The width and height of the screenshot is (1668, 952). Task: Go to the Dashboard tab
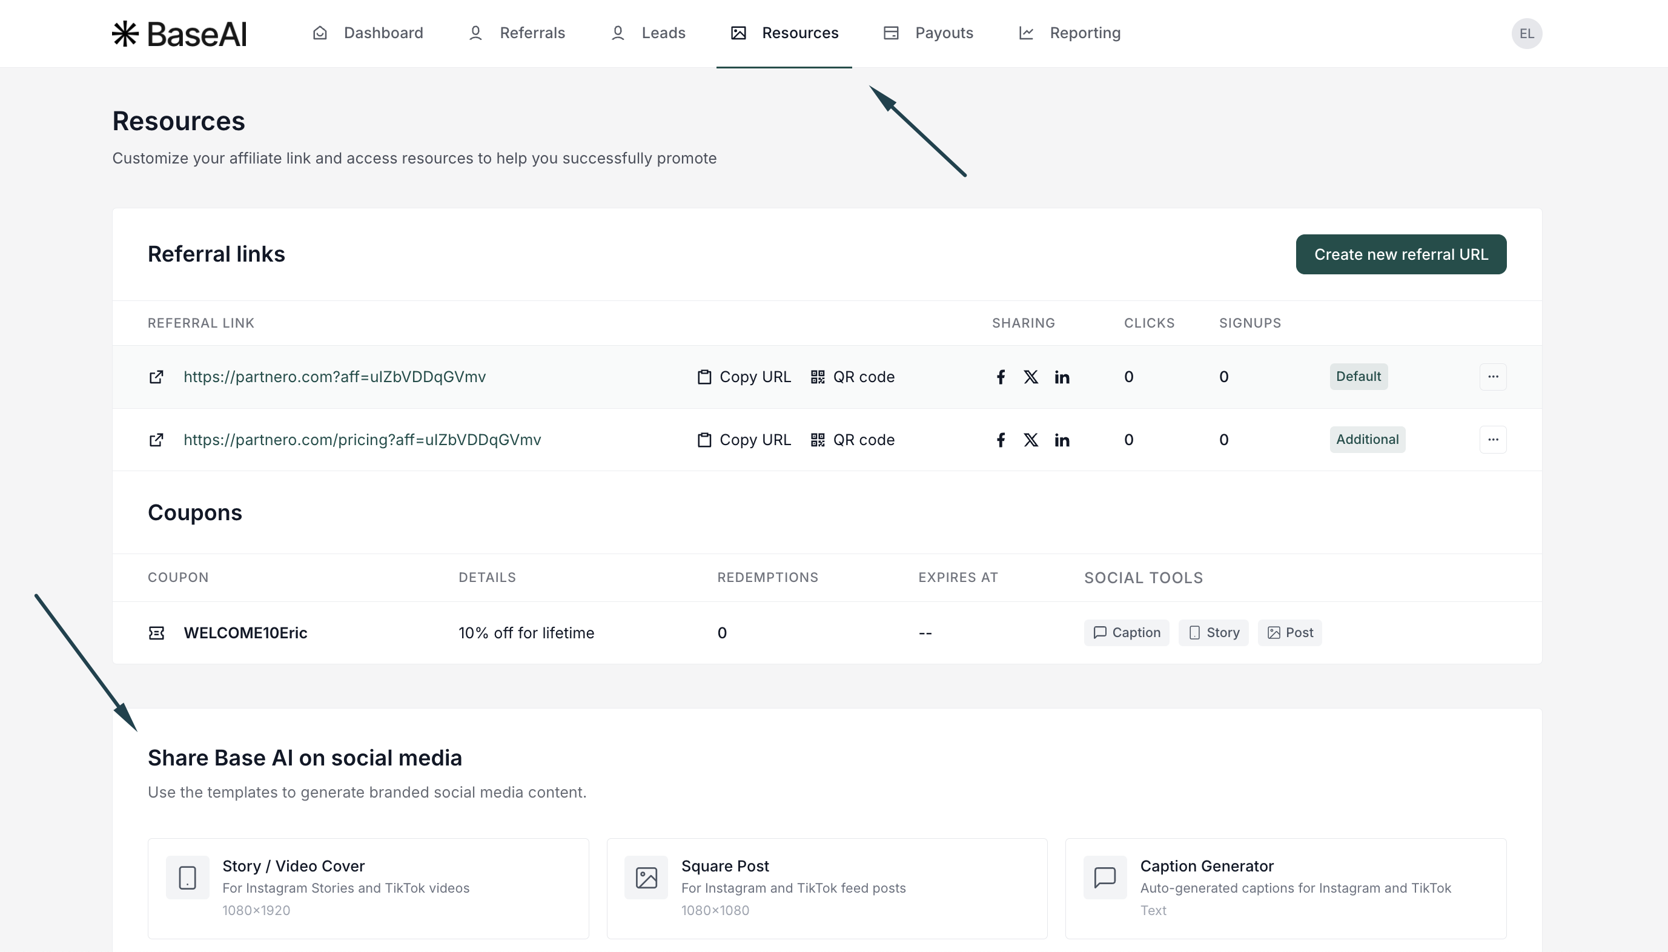[368, 33]
